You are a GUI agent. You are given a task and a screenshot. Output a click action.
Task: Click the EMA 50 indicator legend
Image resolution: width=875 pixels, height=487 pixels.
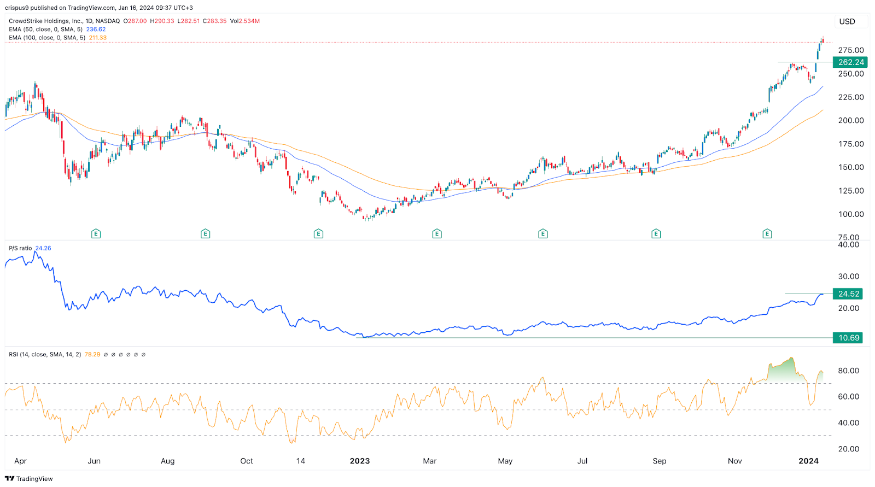46,30
